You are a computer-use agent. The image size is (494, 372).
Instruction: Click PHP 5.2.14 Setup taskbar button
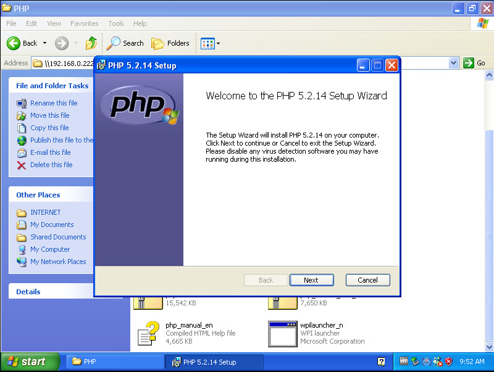214,362
